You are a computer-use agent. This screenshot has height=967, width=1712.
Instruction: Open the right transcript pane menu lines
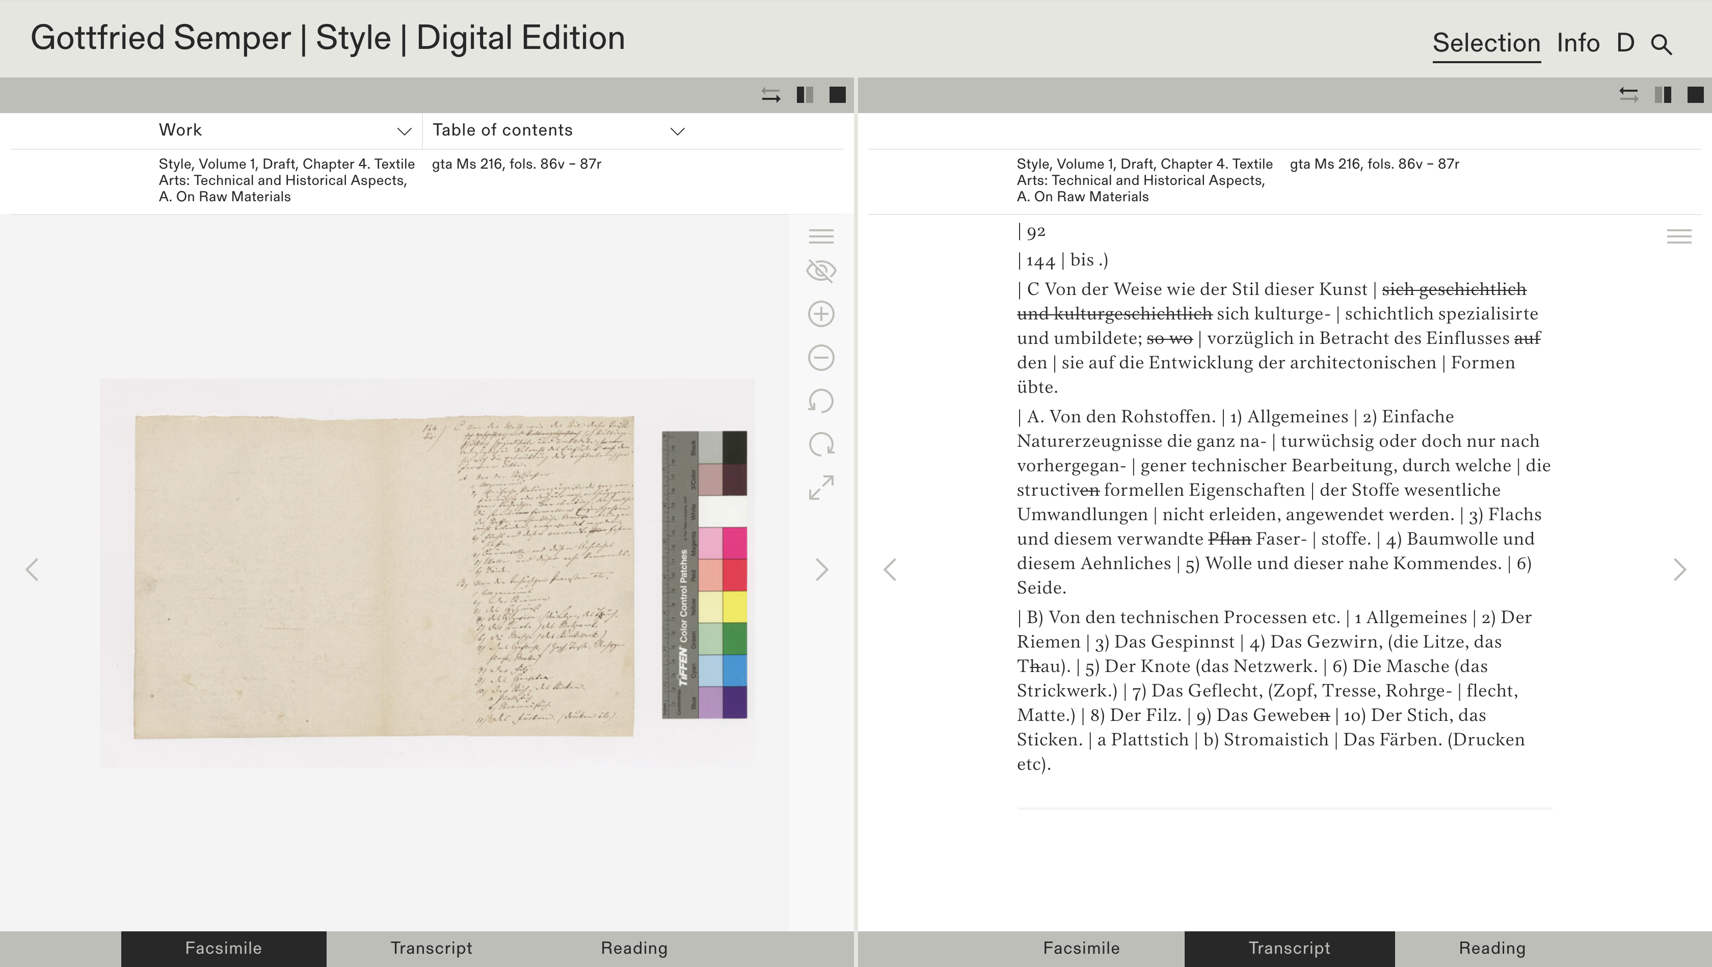click(x=1679, y=236)
